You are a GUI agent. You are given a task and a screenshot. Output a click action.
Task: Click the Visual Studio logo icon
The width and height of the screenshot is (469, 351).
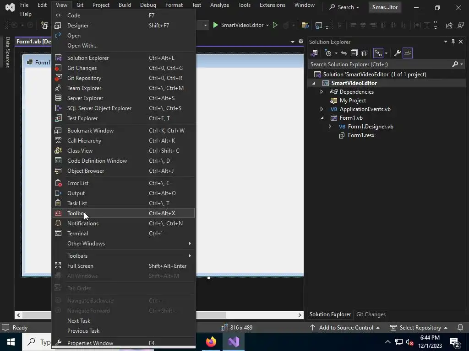[10, 7]
